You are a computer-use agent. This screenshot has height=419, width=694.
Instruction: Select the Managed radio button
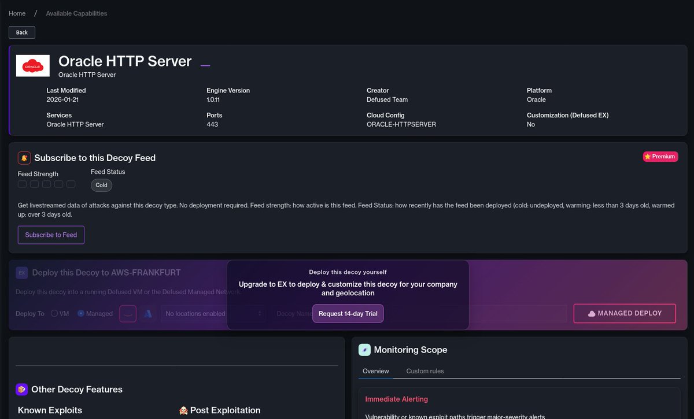(81, 313)
